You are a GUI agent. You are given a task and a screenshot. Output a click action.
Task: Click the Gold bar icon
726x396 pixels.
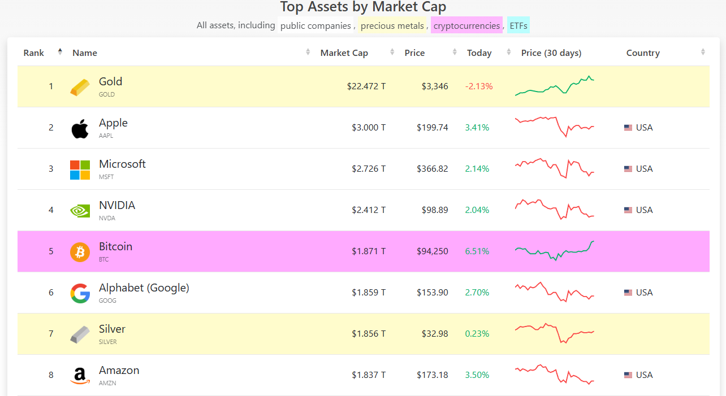click(80, 87)
